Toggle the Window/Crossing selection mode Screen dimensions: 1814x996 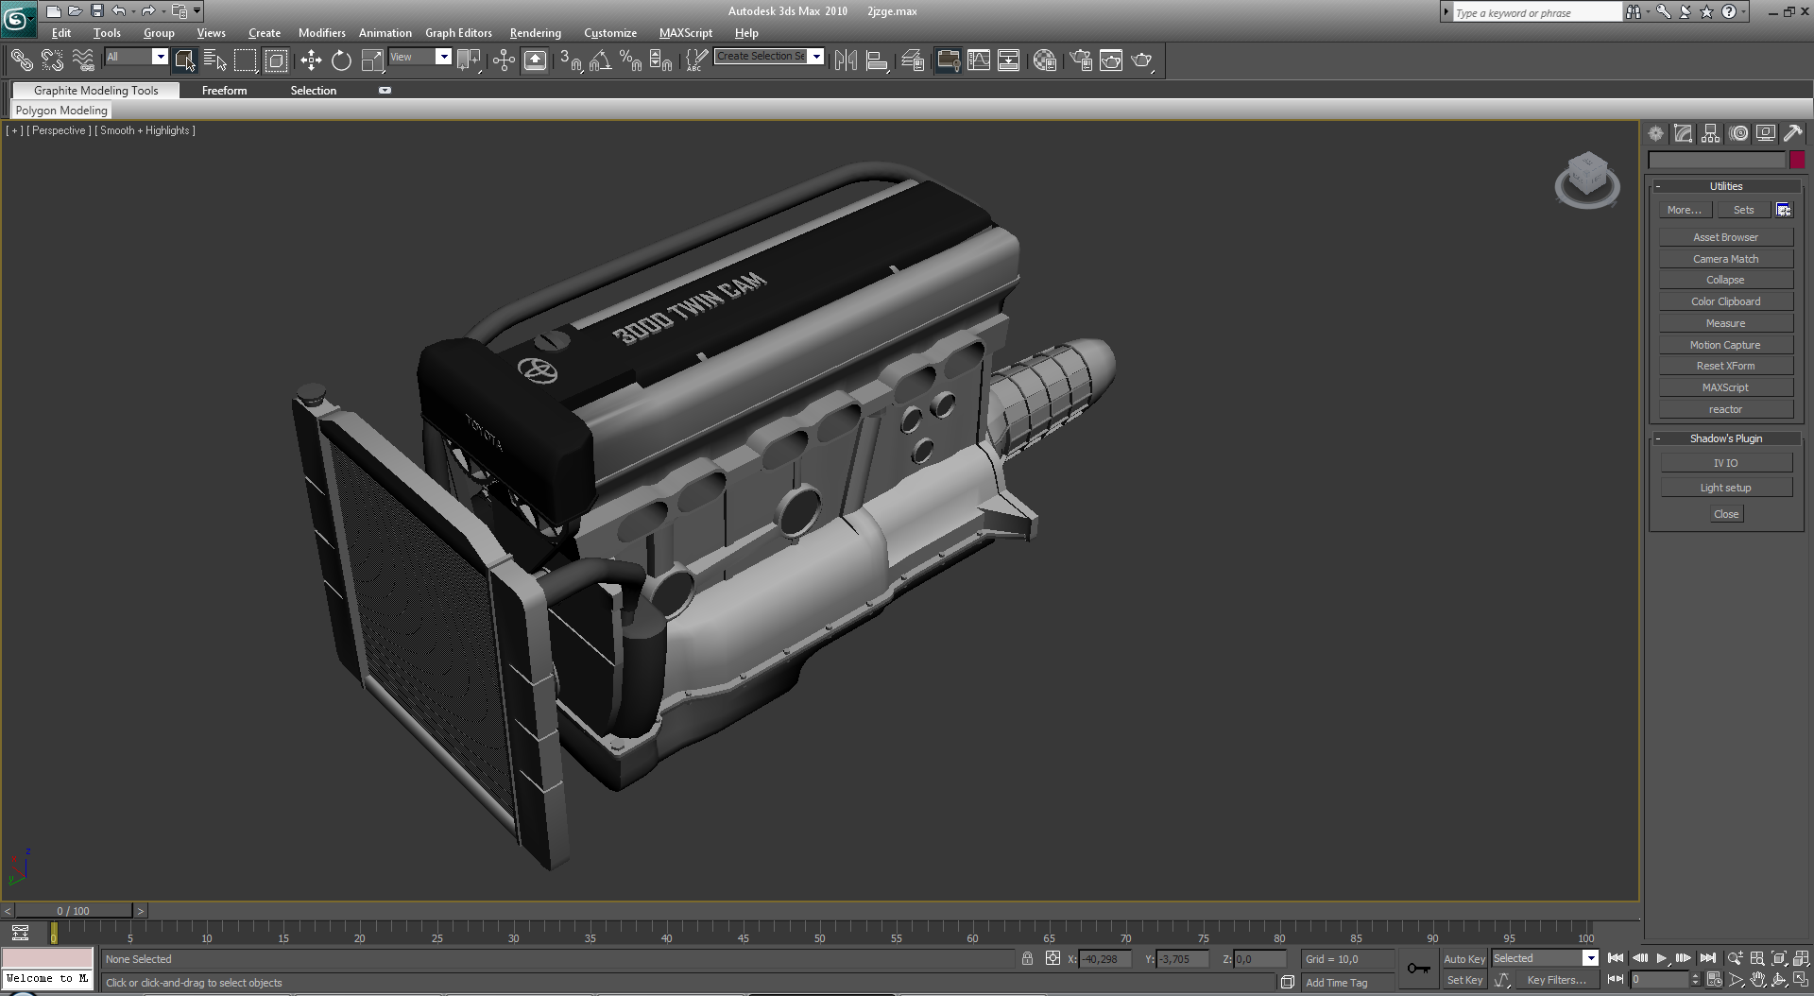click(276, 60)
